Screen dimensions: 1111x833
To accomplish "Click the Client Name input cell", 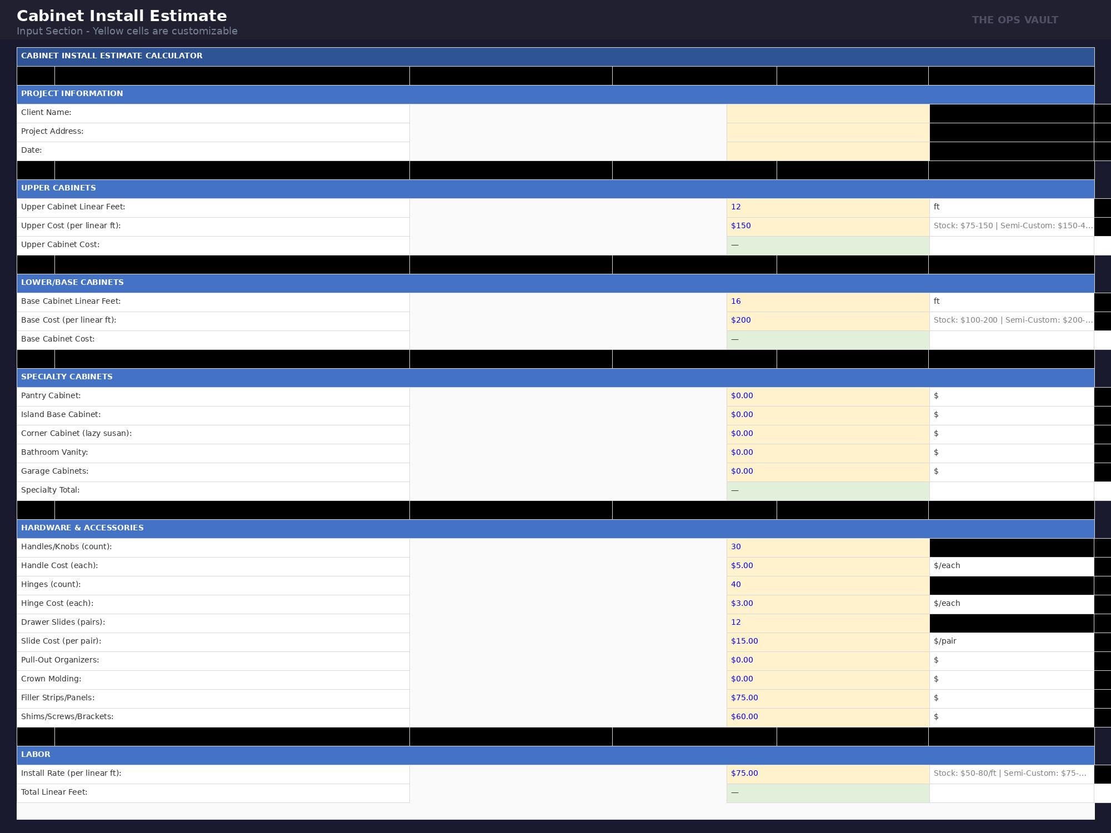I will [x=828, y=114].
